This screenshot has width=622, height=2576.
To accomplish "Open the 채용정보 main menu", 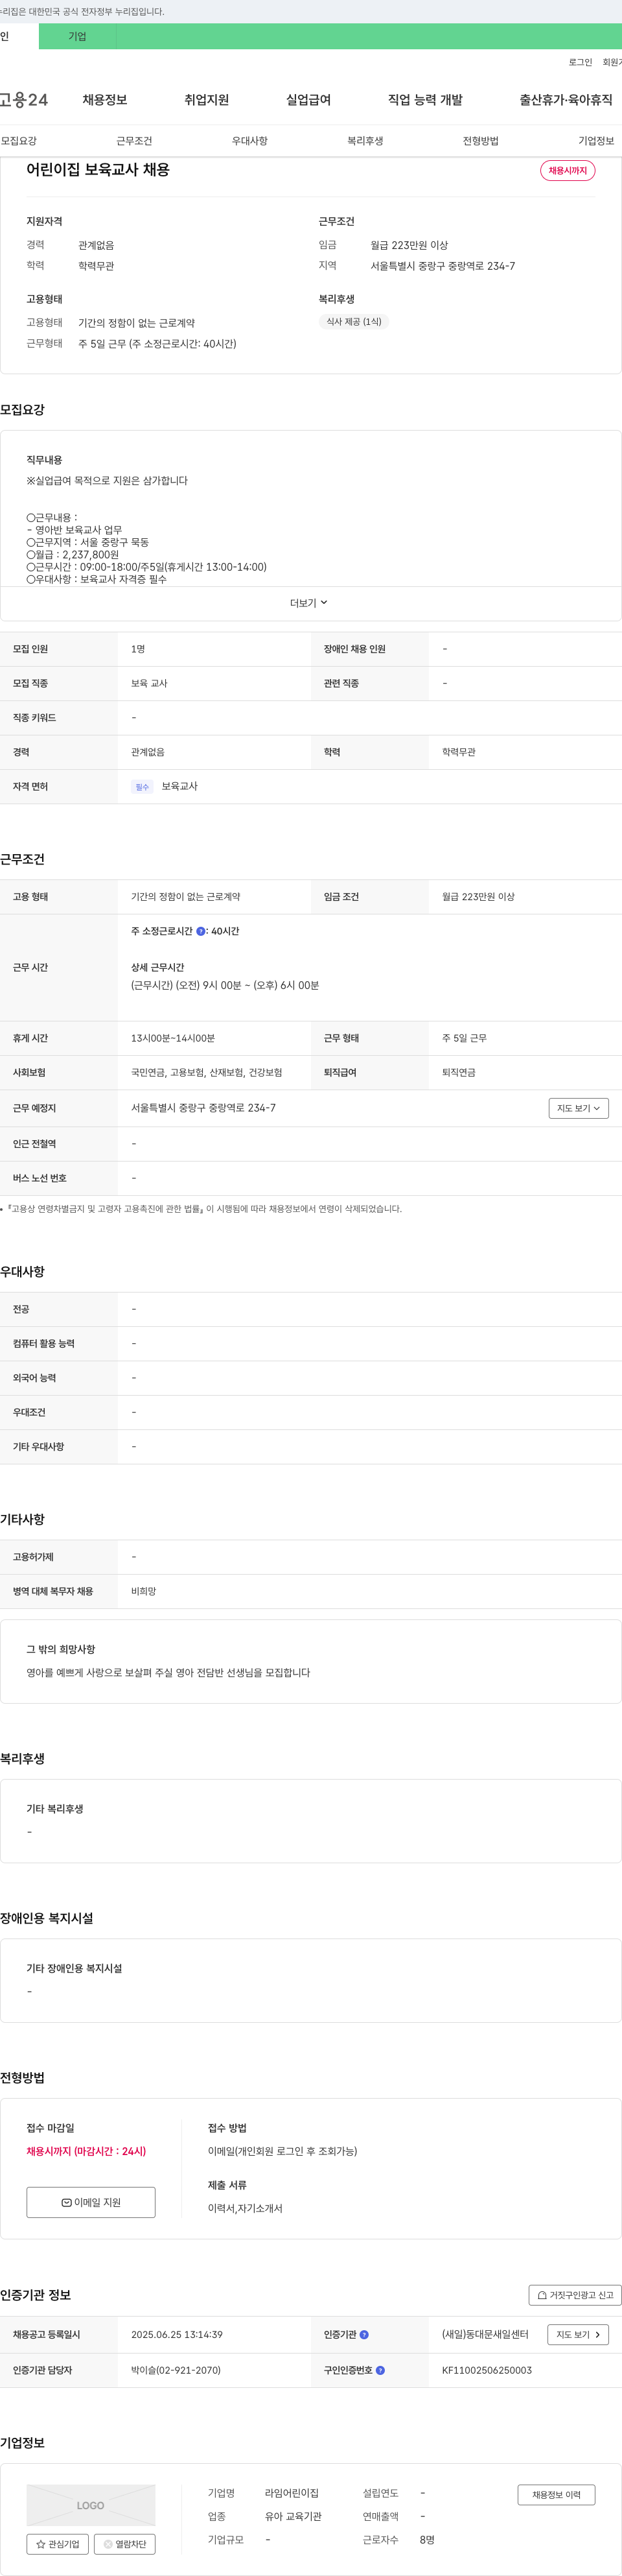I will (x=105, y=100).
